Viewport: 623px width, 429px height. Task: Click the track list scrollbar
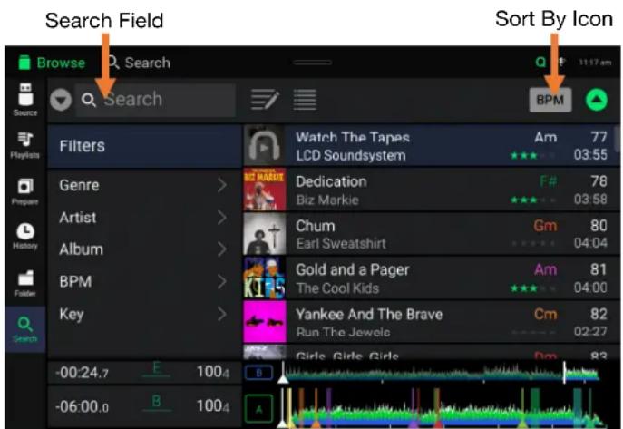pos(617,138)
